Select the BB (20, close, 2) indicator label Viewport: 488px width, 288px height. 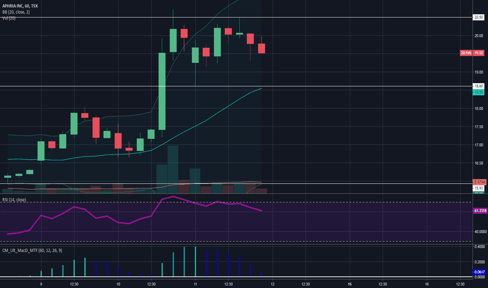click(x=16, y=12)
